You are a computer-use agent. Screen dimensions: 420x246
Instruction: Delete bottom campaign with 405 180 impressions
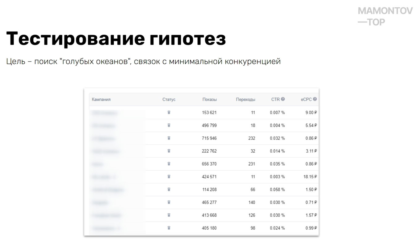click(169, 228)
